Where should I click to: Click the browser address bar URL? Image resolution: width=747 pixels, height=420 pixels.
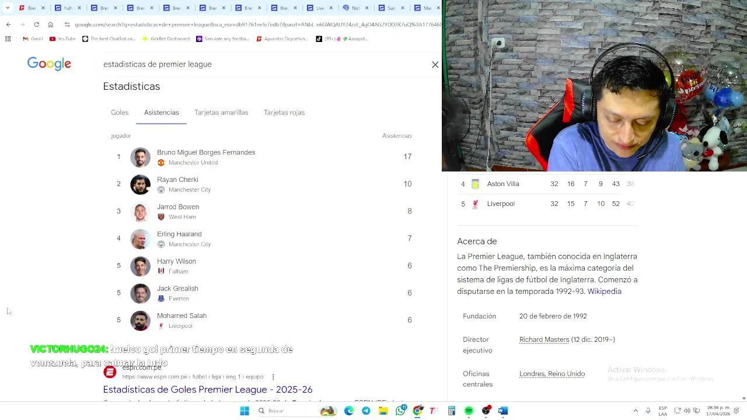(x=257, y=24)
